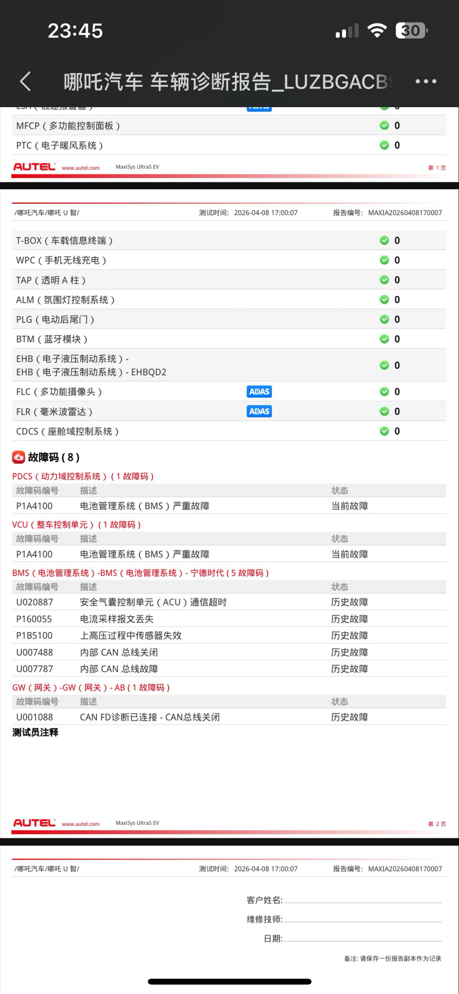
Task: Tap green check icon for ALM row
Action: point(384,299)
